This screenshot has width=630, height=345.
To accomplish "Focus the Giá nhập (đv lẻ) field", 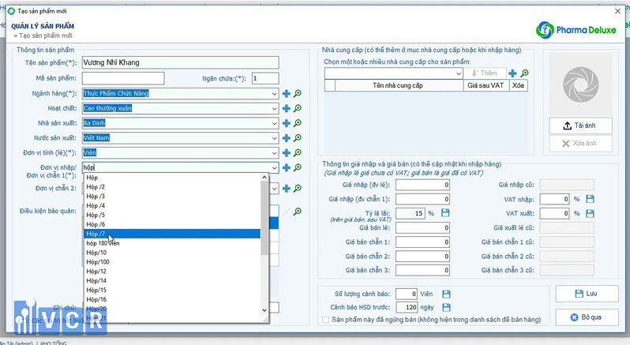I will (422, 186).
